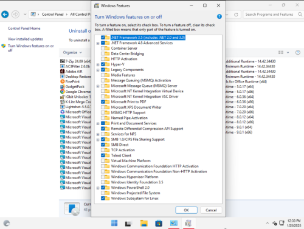Click Task View icon on taskbar
This screenshot has width=304, height=229.
coord(129,223)
